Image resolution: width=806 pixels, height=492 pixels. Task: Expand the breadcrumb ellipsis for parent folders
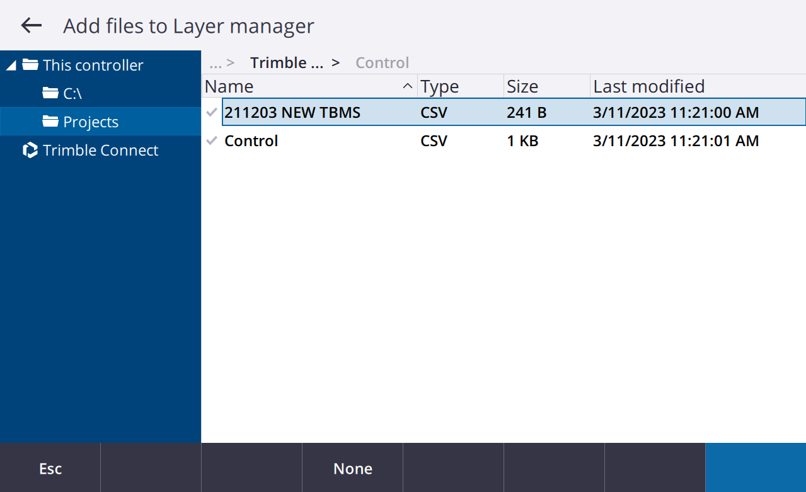216,63
